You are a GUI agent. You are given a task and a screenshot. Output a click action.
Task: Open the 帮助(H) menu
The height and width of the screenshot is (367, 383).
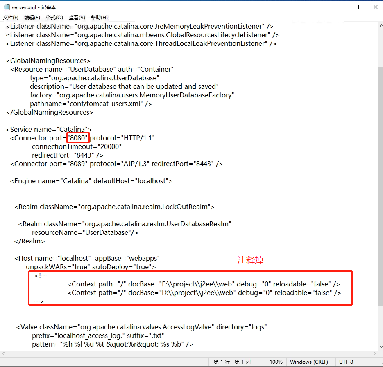click(x=99, y=18)
